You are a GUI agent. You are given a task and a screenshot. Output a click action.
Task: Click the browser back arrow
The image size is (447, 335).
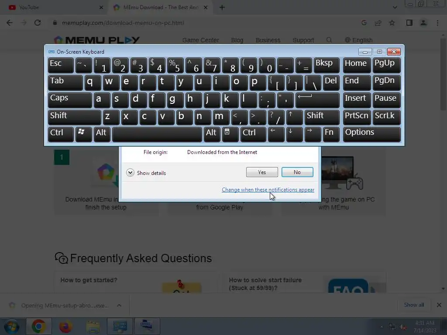point(10,23)
